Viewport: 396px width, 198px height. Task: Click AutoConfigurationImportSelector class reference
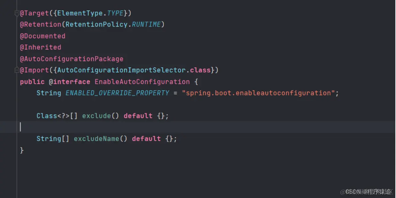point(122,70)
